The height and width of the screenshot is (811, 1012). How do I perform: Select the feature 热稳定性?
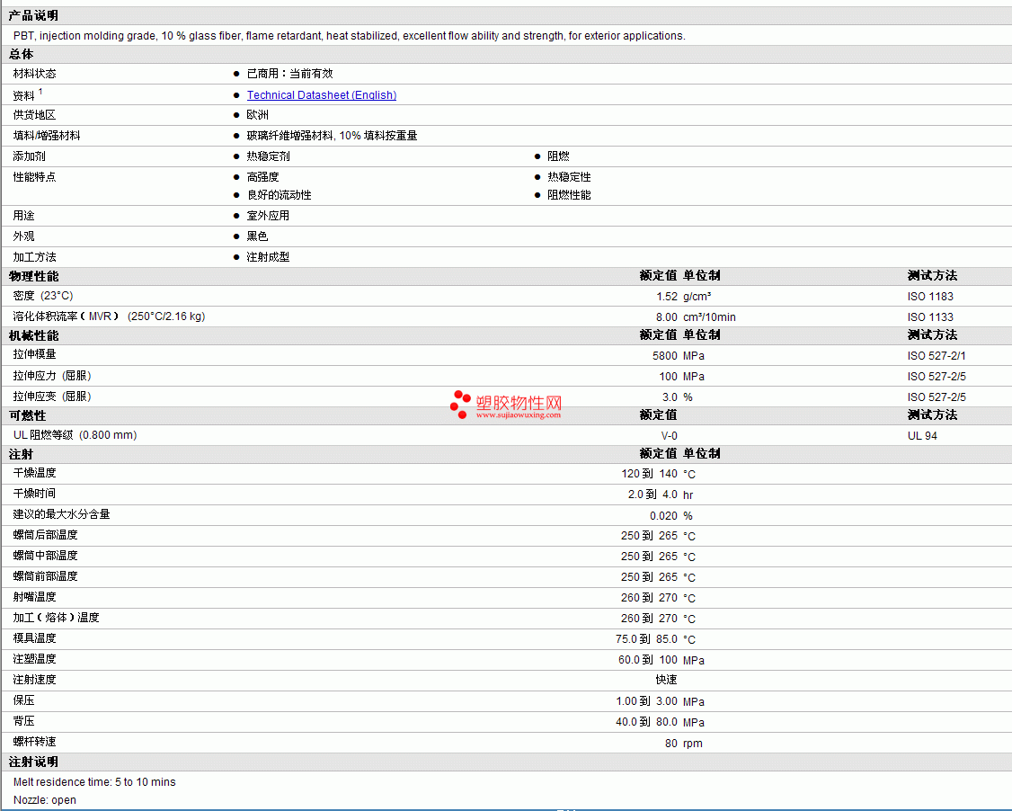pyautogui.click(x=569, y=177)
